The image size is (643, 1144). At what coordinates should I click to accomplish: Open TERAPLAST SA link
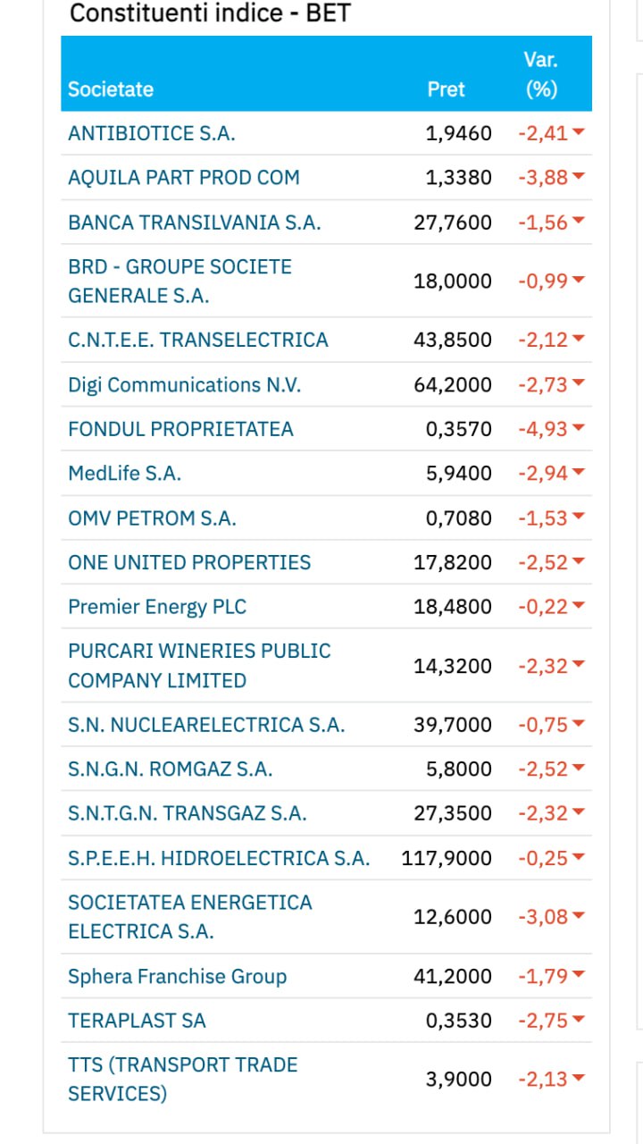[x=137, y=1021]
